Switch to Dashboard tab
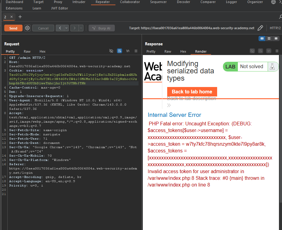The height and width of the screenshot is (230, 282). 14,2
